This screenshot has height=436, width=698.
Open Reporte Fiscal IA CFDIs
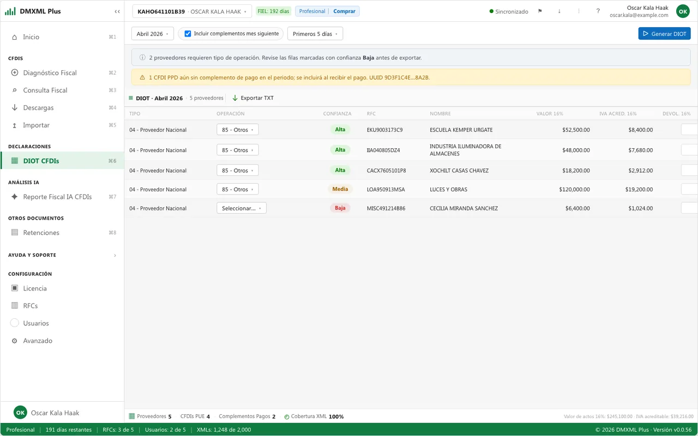(x=62, y=197)
